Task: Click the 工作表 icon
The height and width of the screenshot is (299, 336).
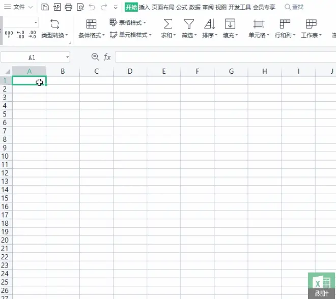Action: [311, 24]
